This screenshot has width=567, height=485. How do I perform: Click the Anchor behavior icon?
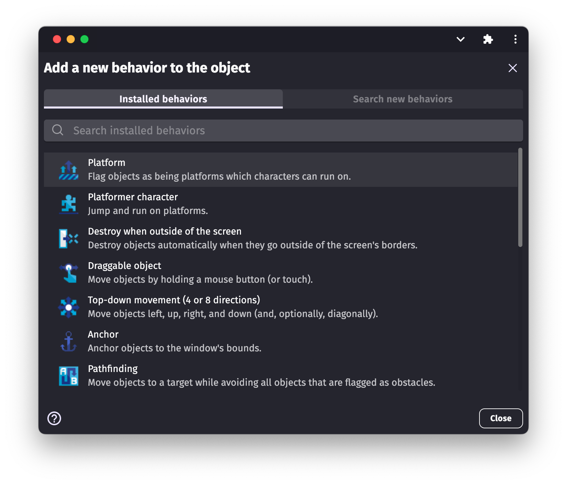coord(69,342)
